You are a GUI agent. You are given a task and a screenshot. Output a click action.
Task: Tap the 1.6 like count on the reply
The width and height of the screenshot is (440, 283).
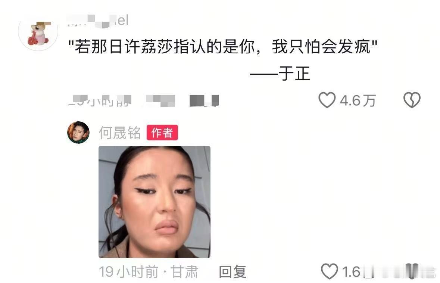point(351,272)
